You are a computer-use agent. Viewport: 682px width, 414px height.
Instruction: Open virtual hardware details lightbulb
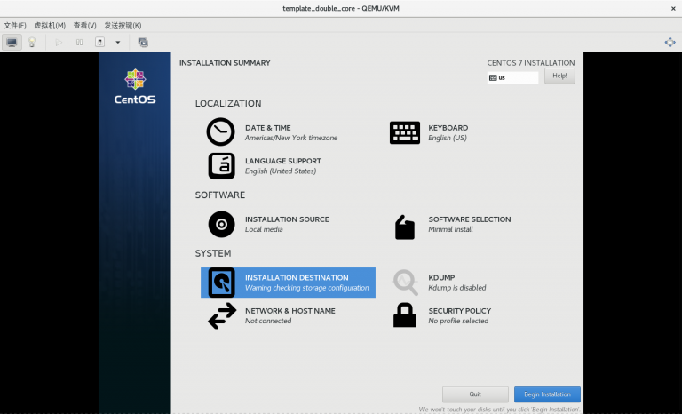32,43
